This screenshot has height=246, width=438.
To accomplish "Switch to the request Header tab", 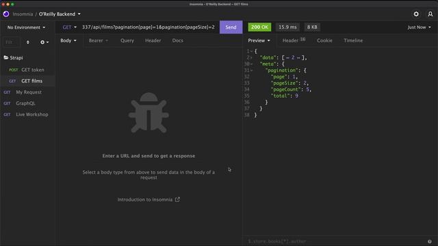I will click(153, 40).
